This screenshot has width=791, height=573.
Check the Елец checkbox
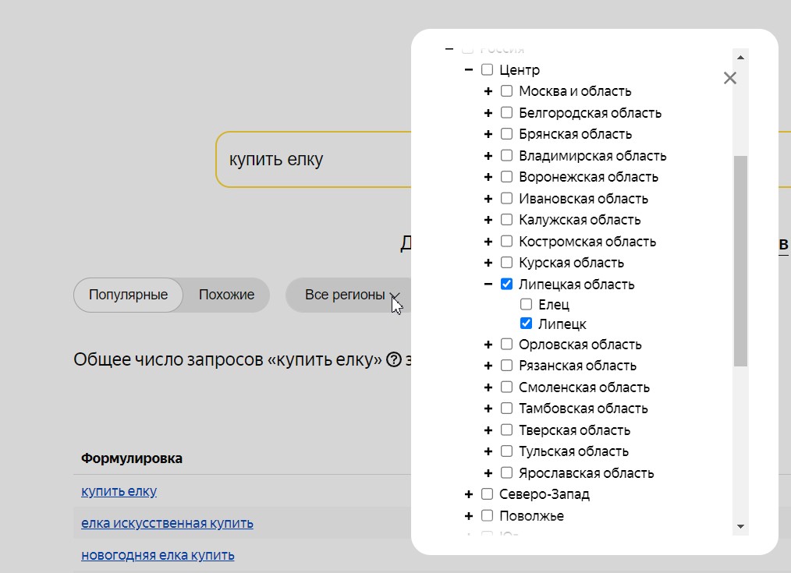(x=527, y=304)
